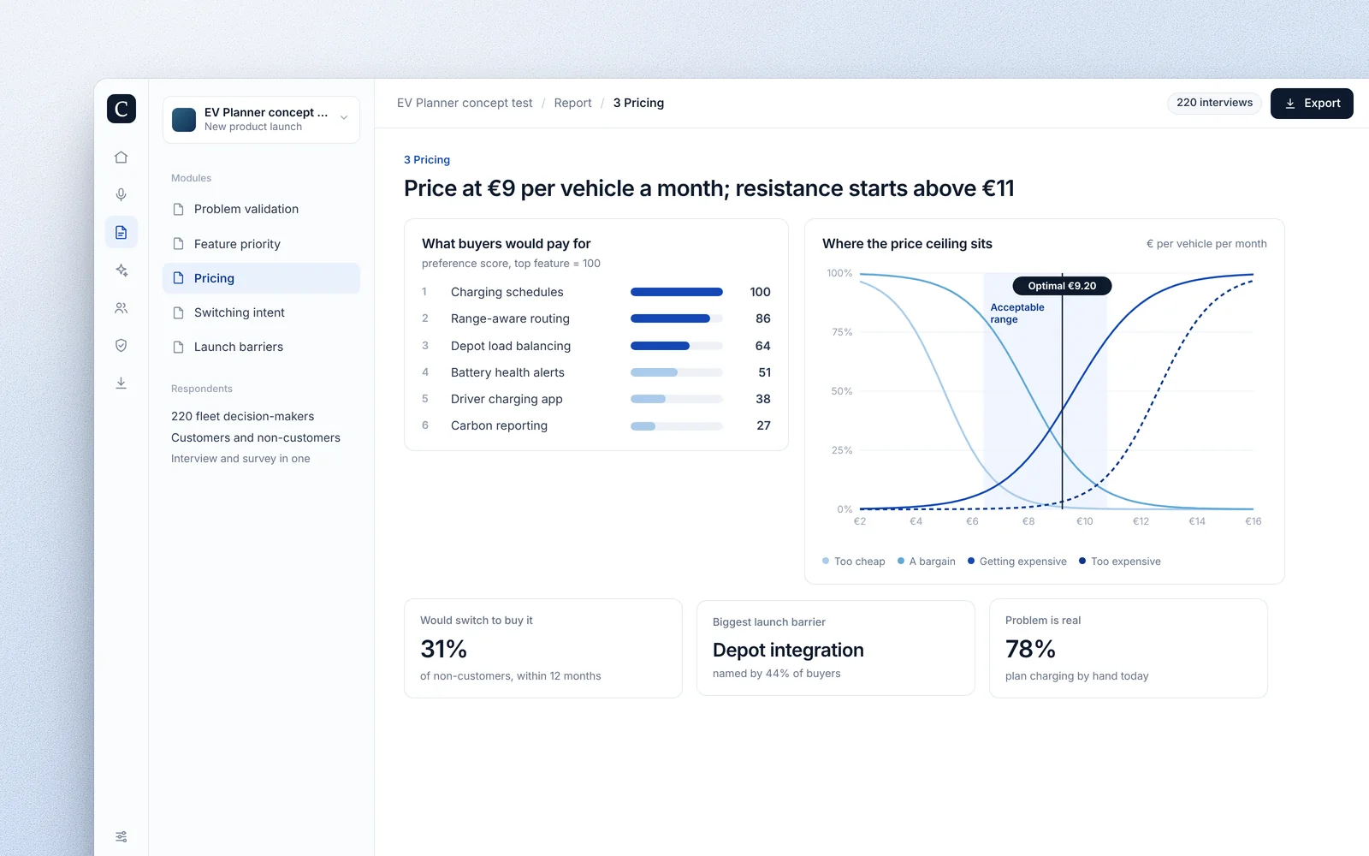
Task: Open the settings sliders icon at bottom
Action: (121, 836)
